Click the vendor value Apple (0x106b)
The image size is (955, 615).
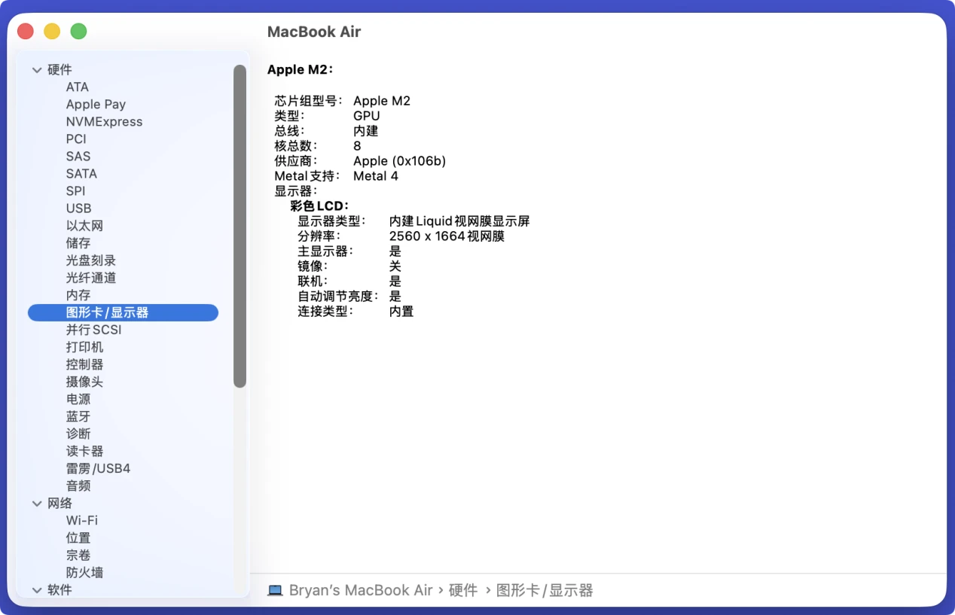point(399,161)
